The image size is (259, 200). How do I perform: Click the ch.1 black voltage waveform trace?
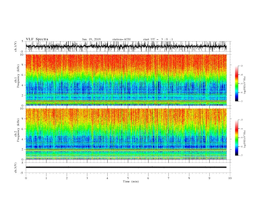tap(126, 46)
